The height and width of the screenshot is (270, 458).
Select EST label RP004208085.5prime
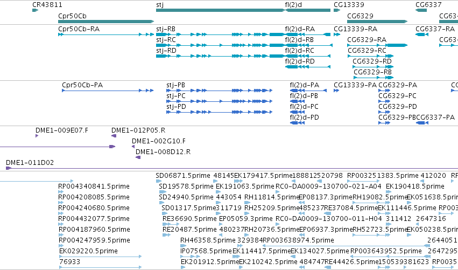point(94,197)
